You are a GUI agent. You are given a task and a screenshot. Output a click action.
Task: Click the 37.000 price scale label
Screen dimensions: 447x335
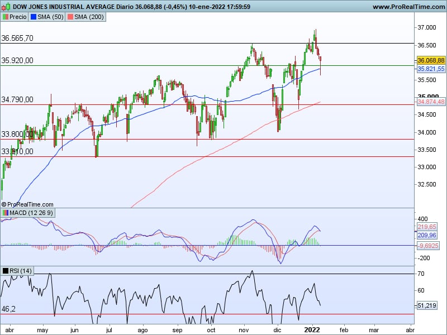[x=427, y=27]
